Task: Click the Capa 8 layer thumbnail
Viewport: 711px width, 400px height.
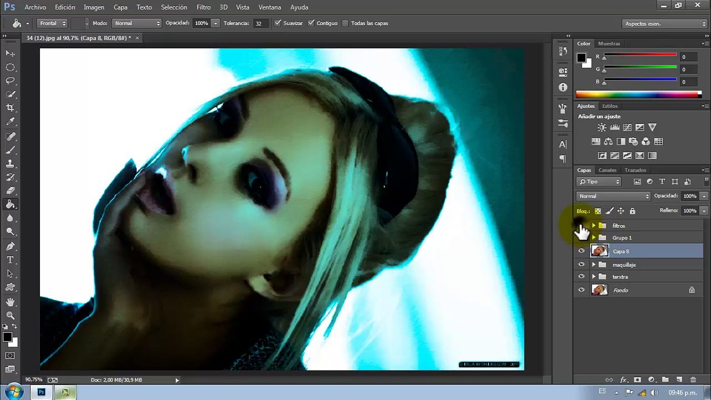Action: click(x=599, y=251)
